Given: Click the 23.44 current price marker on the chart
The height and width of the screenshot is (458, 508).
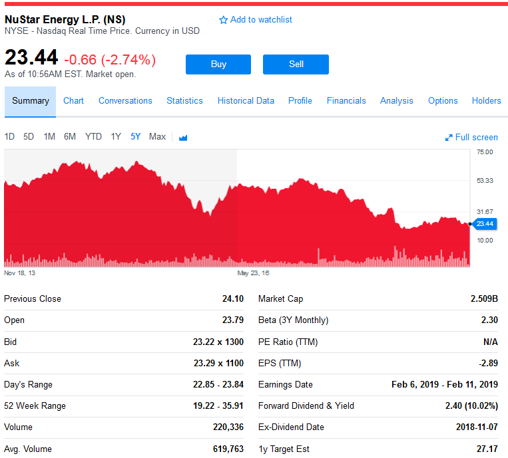Looking at the screenshot, I should [485, 224].
